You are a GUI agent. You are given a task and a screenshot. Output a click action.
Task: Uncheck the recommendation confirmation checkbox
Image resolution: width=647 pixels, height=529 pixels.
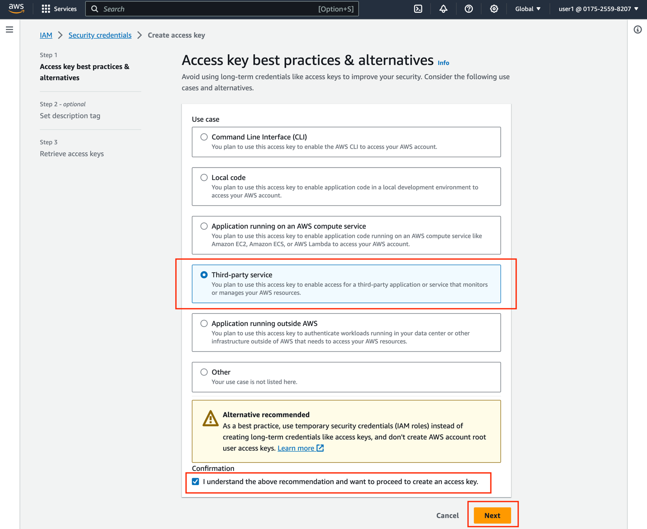point(195,481)
